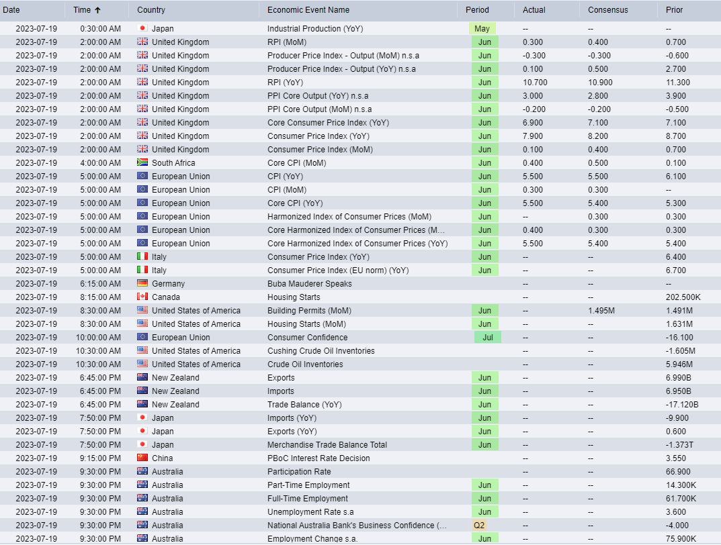Click the EU flag in Core CPI (YoY) row

pos(142,203)
